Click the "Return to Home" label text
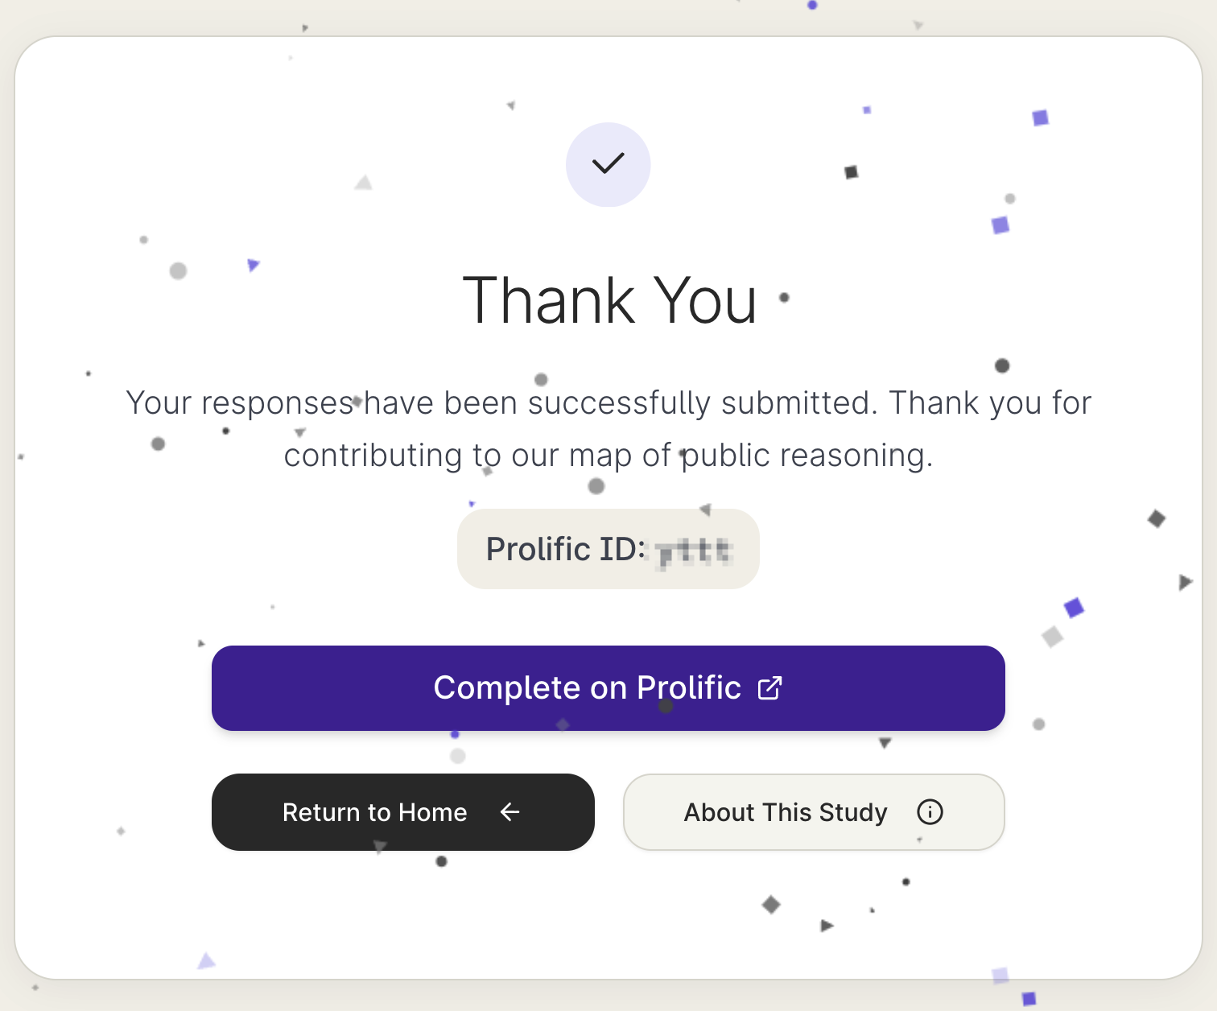The width and height of the screenshot is (1217, 1011). pos(374,812)
